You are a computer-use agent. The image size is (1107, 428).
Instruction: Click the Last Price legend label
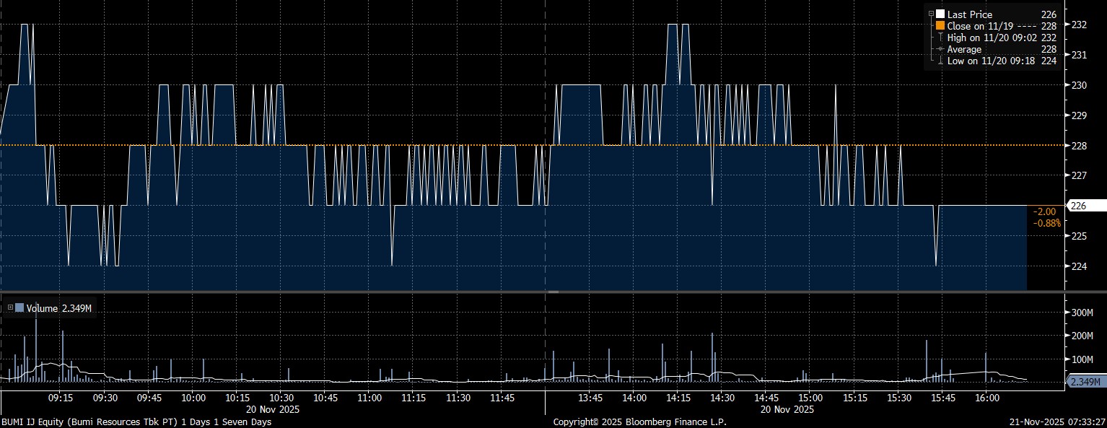point(969,14)
